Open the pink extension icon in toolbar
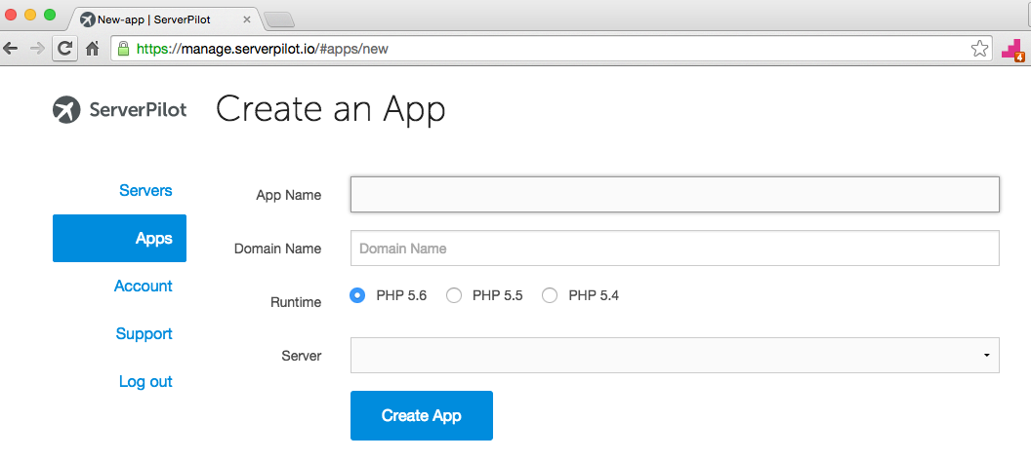The image size is (1031, 460). click(x=1013, y=49)
